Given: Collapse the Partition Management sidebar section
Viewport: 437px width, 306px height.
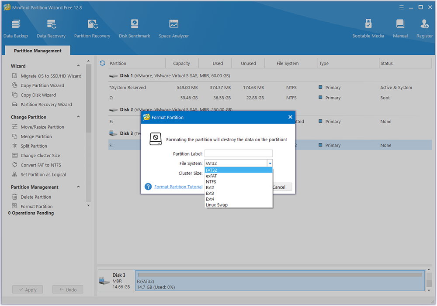Looking at the screenshot, I should point(78,187).
